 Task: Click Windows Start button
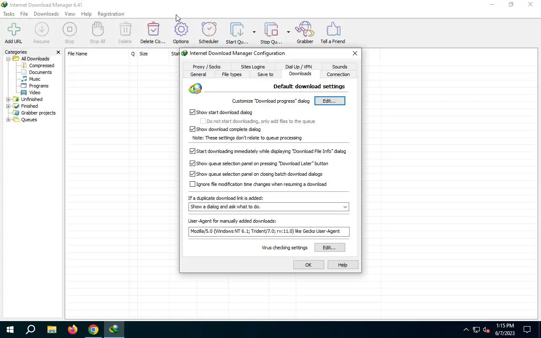coord(10,330)
